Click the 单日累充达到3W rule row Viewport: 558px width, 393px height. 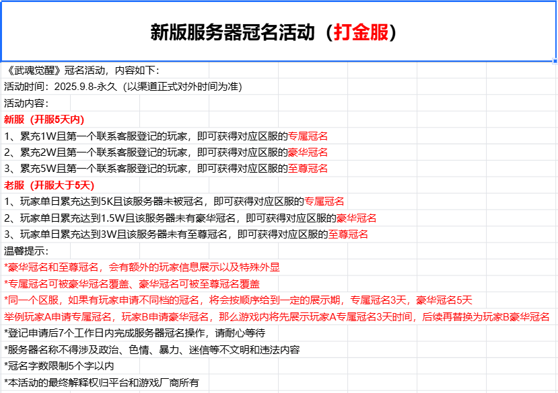[186, 234]
